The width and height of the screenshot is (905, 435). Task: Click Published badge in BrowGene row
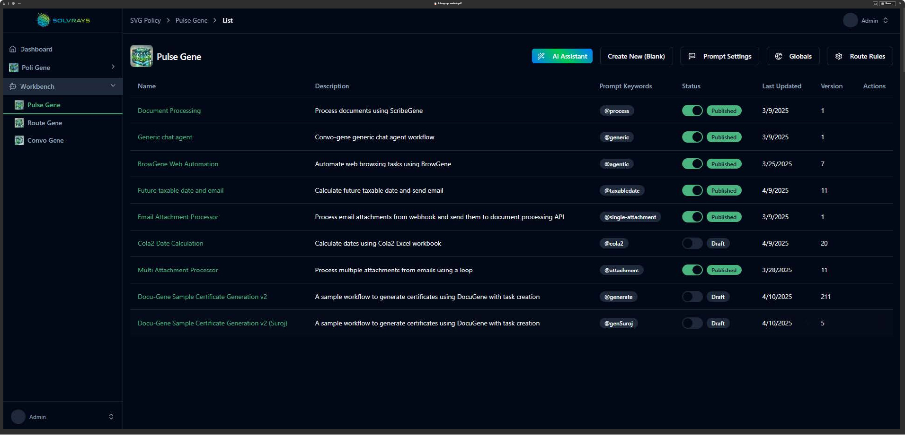tap(724, 164)
